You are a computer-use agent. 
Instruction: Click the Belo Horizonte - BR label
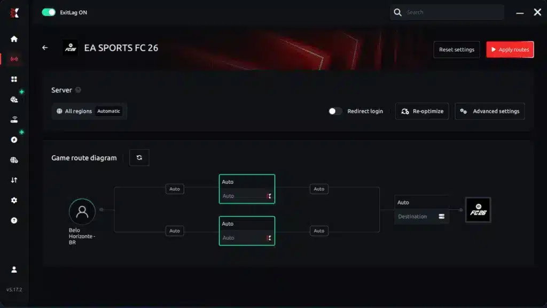tap(82, 236)
